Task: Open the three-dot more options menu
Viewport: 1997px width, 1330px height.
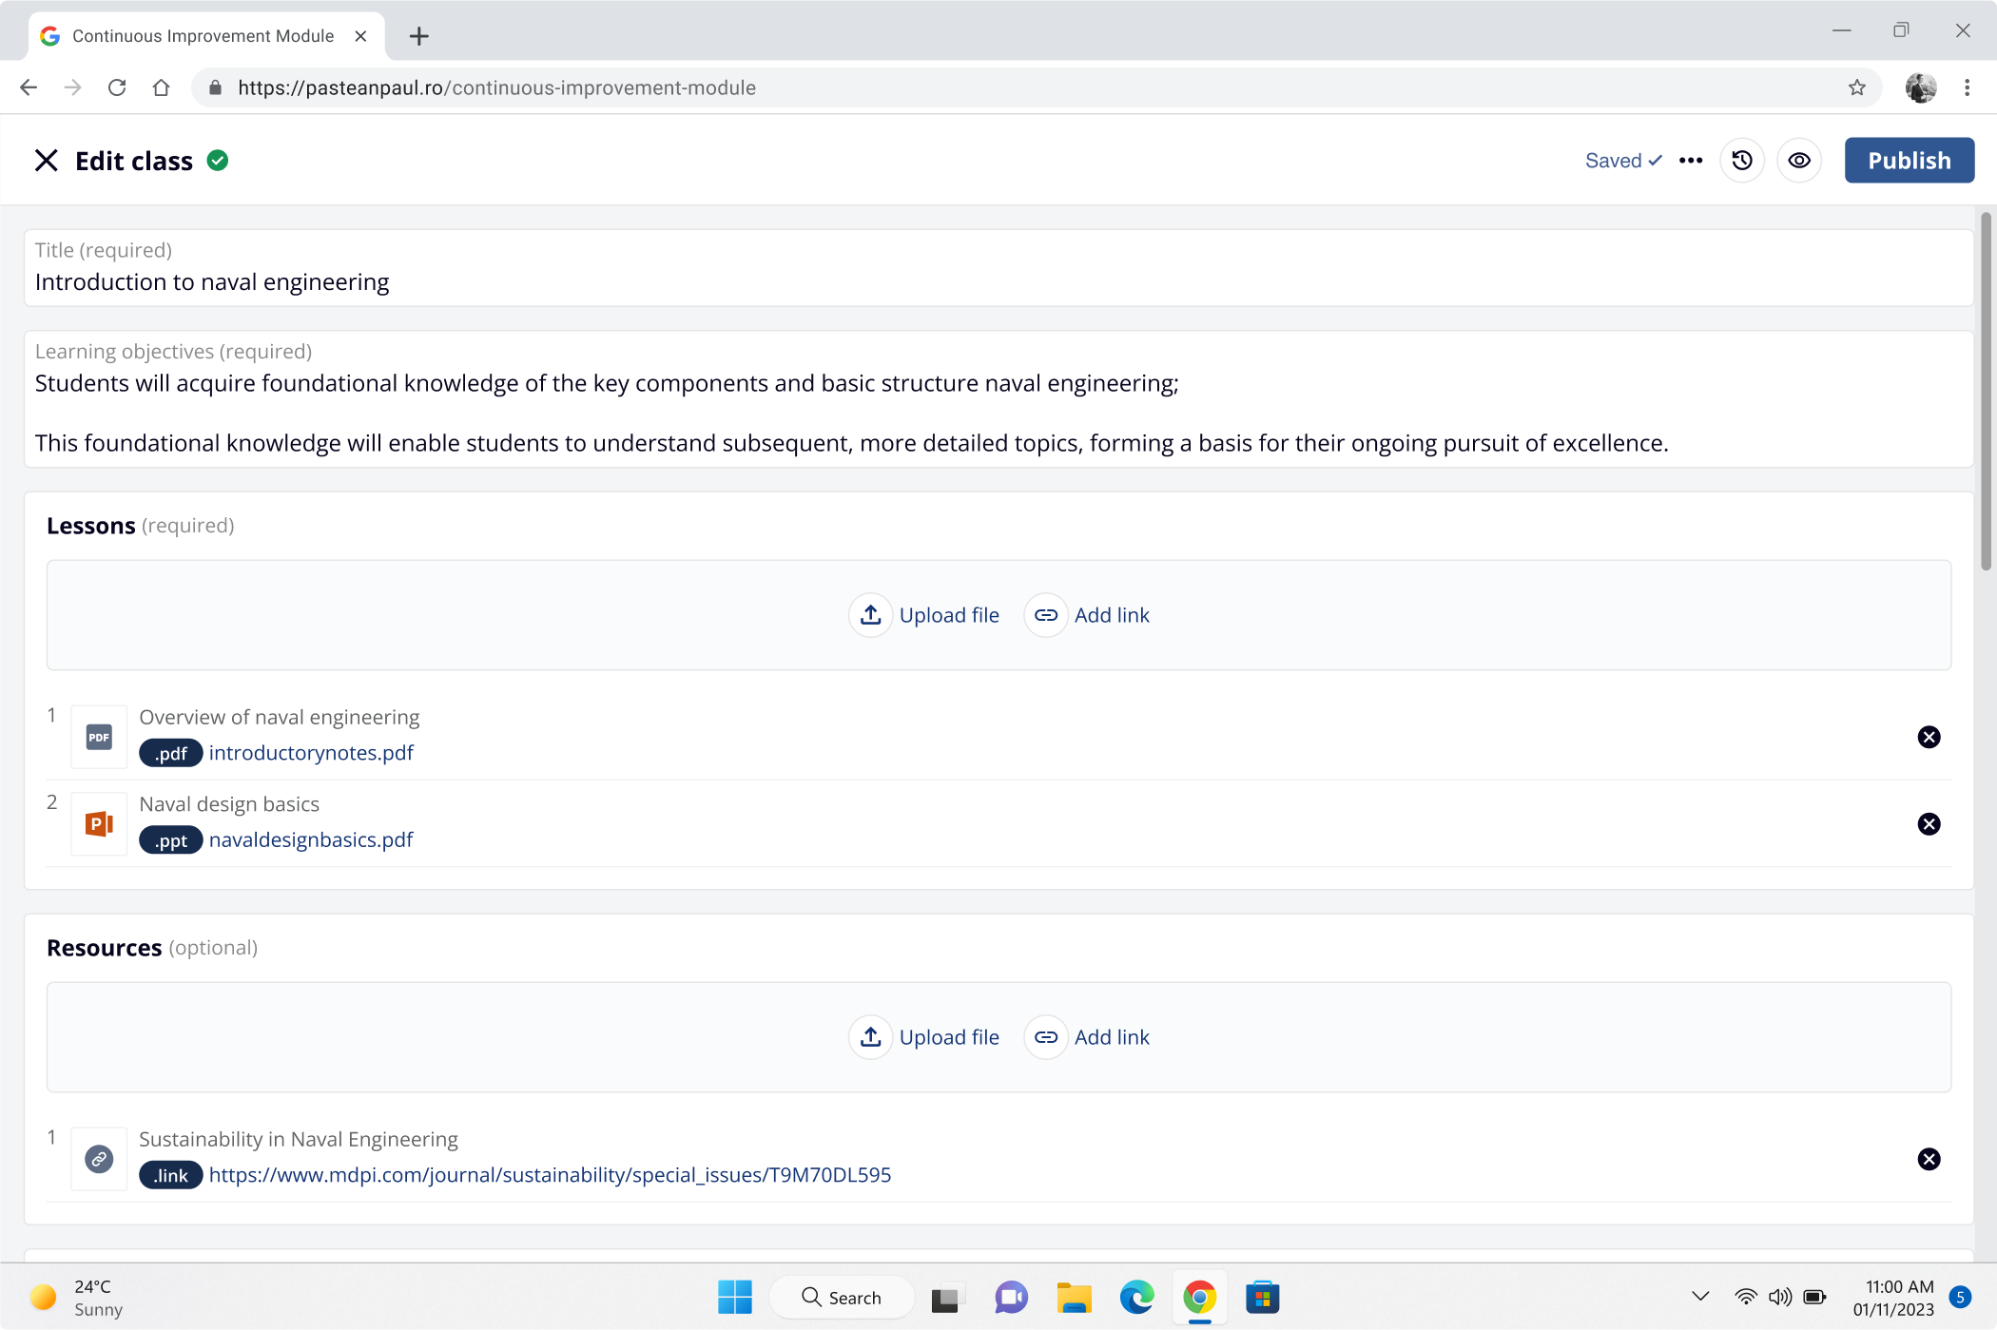Action: click(1690, 161)
